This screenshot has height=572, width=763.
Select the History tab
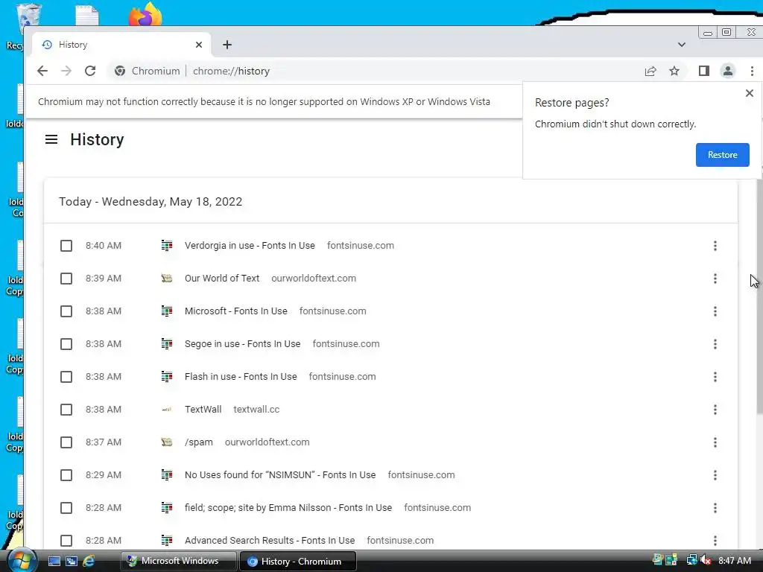tap(121, 45)
